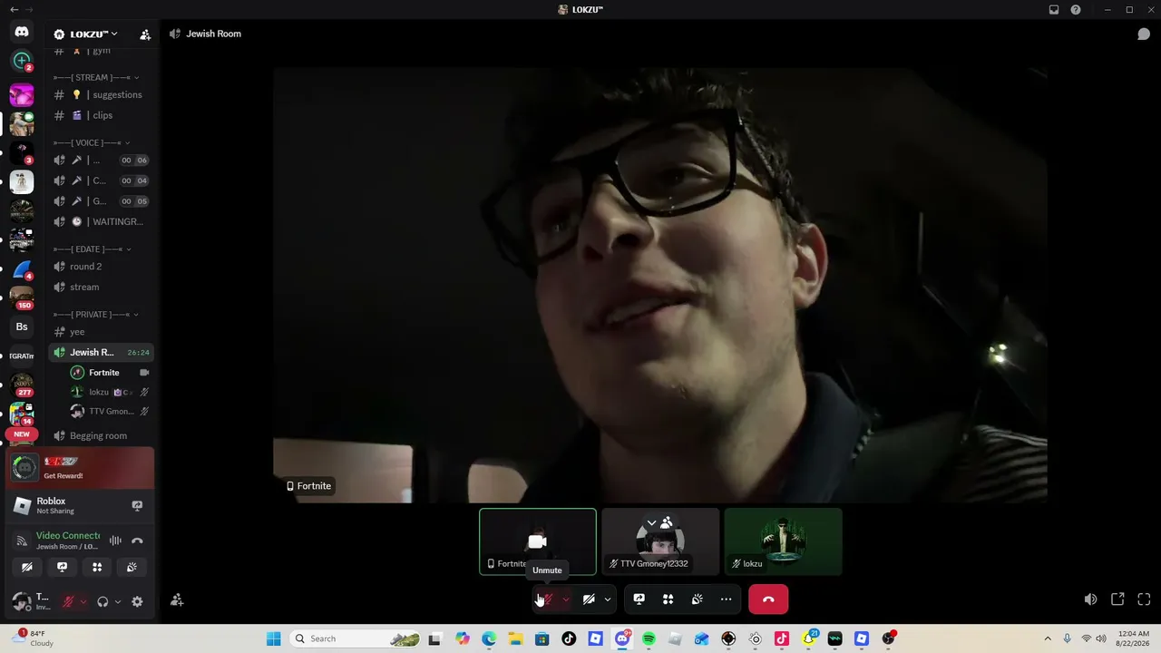Open the yee text channel
This screenshot has height=653, width=1161.
tap(100, 332)
